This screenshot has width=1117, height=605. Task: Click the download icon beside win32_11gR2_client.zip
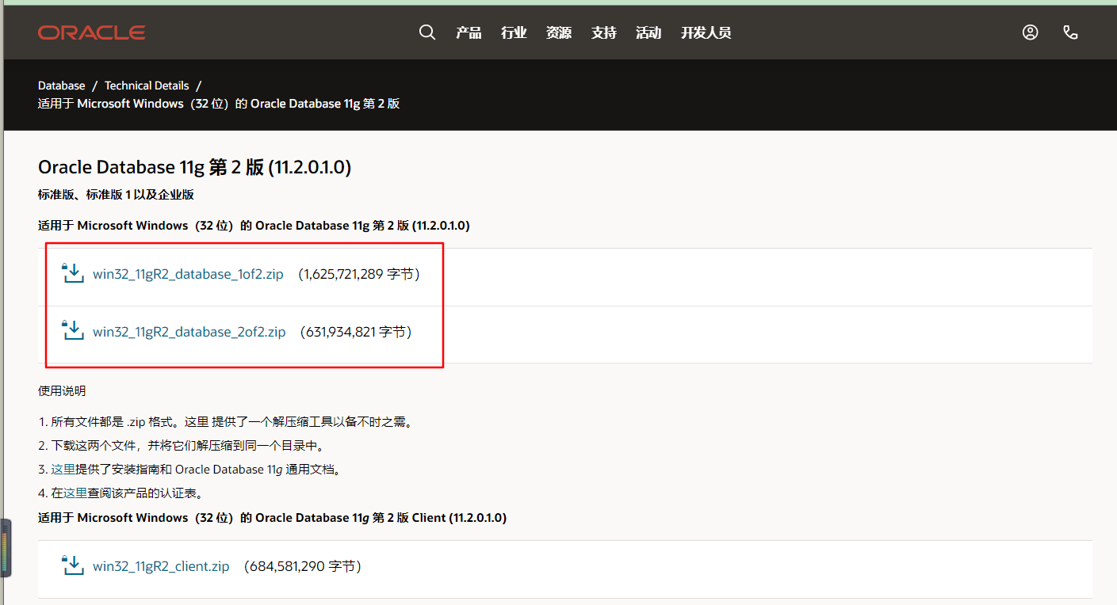[72, 565]
